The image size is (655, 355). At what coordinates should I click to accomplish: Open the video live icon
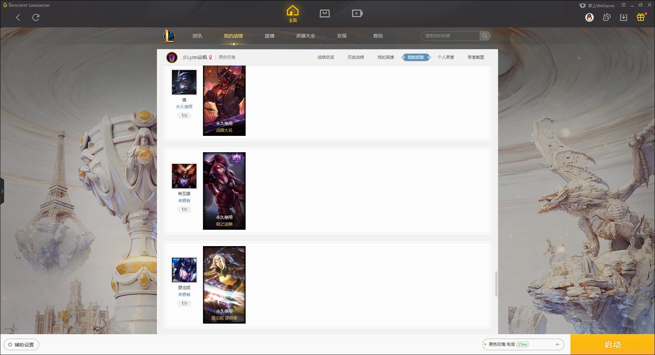click(357, 13)
